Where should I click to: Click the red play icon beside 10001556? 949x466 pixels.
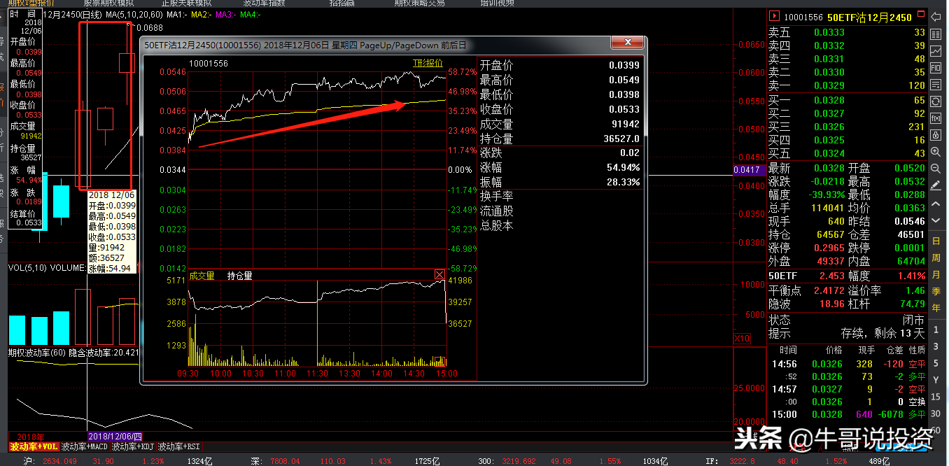tap(775, 17)
